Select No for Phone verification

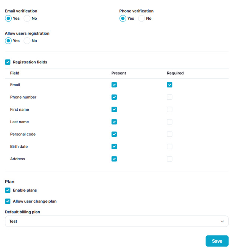click(x=141, y=19)
